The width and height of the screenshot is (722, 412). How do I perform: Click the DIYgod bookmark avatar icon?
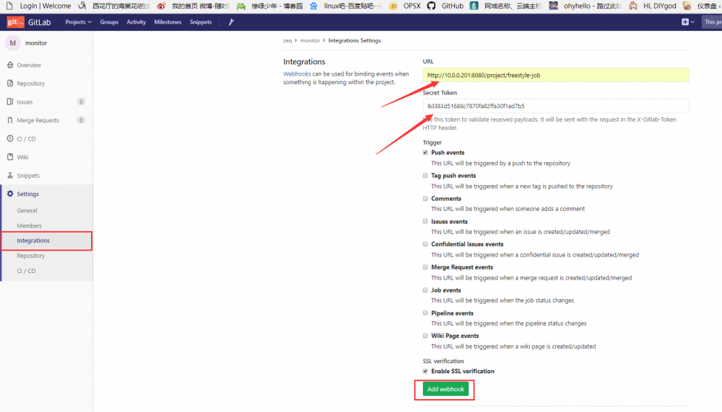[633, 6]
